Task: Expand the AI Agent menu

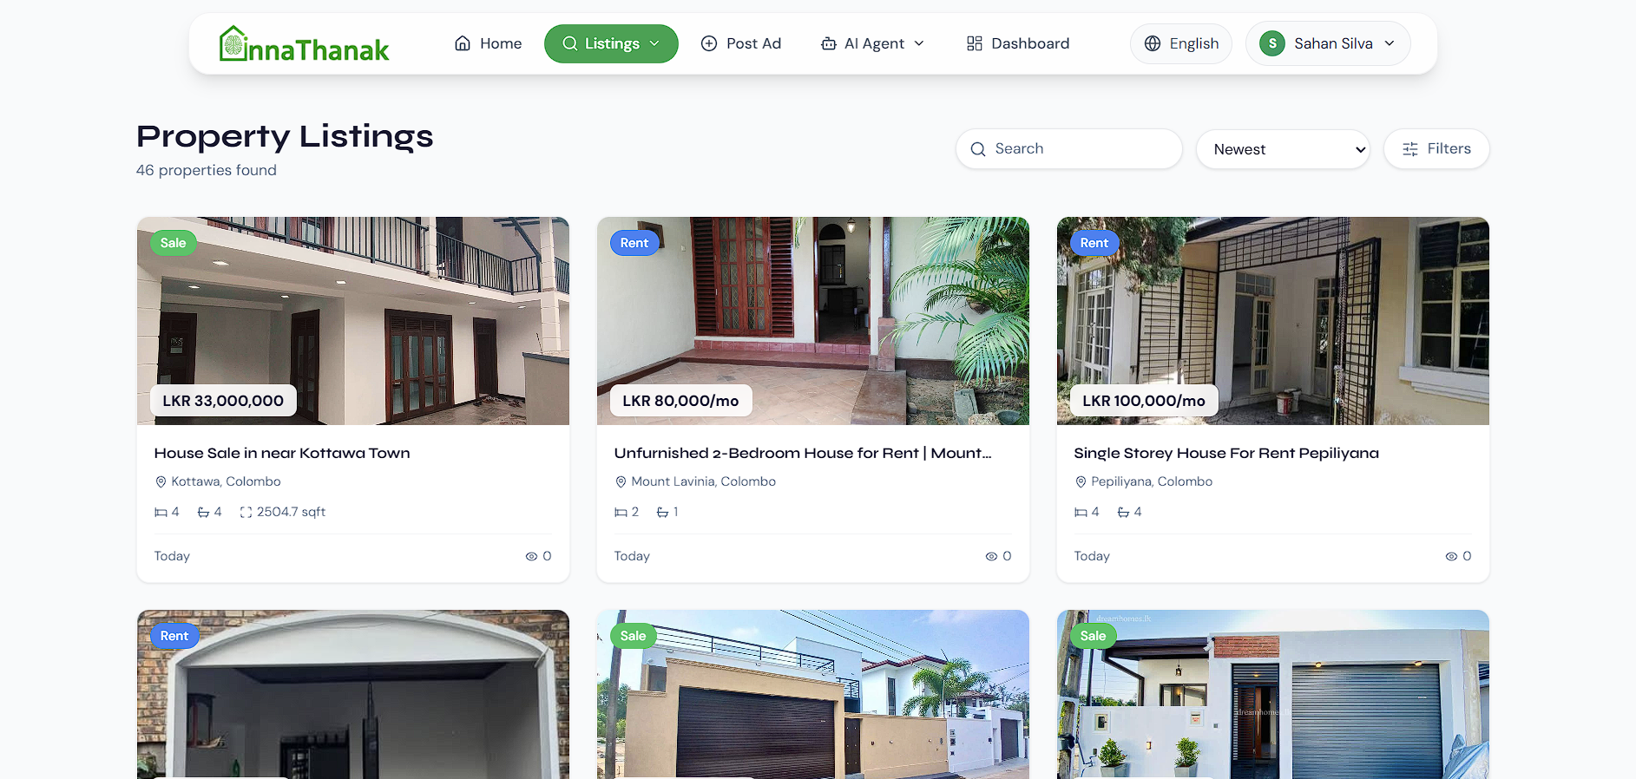Action: pos(872,43)
